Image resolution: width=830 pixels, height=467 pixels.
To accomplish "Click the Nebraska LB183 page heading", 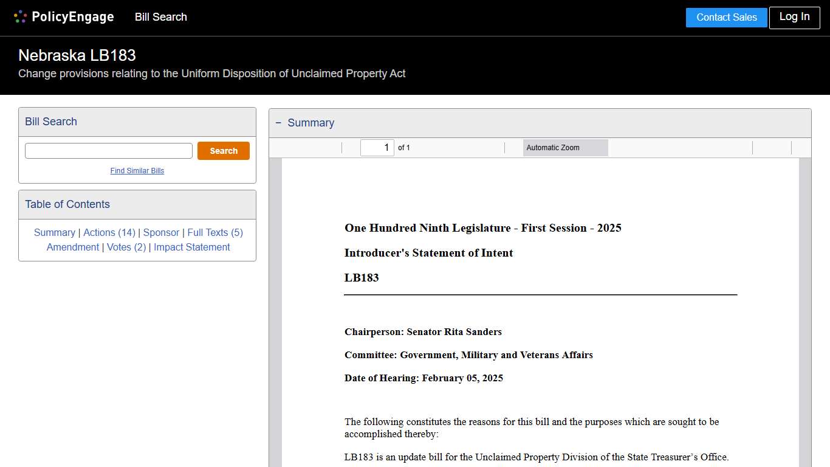I will 77,55.
